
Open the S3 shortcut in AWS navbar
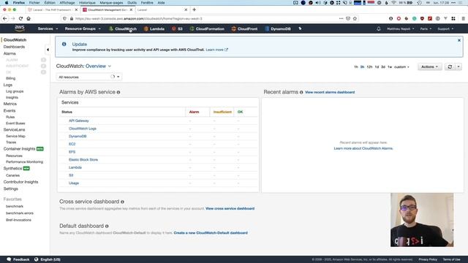click(x=177, y=29)
